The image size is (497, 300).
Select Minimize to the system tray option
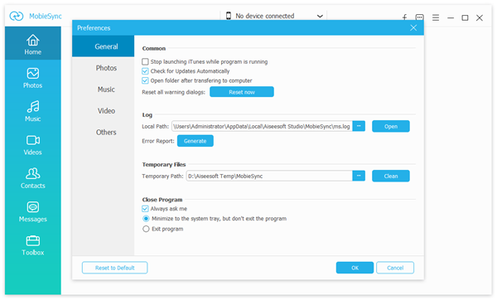(x=146, y=219)
